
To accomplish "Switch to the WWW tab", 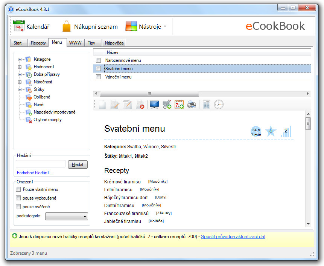I will click(75, 43).
